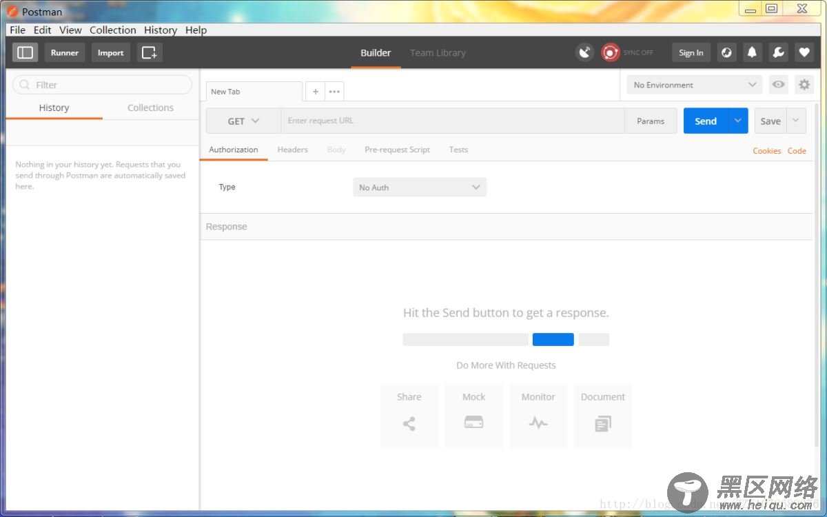Open Manage Environments gear icon
The width and height of the screenshot is (827, 517).
[x=804, y=85]
